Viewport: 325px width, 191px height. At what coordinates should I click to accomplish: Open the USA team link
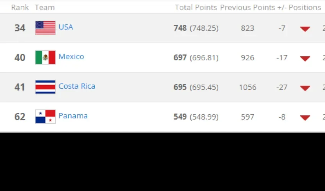tap(66, 27)
